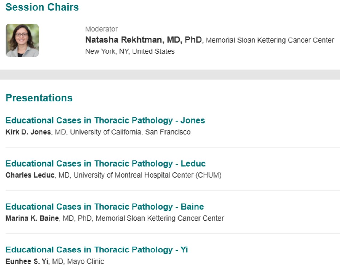
Task: Click Marina Baine's Memorial Sloan Kettering affiliation
Action: tap(160, 218)
